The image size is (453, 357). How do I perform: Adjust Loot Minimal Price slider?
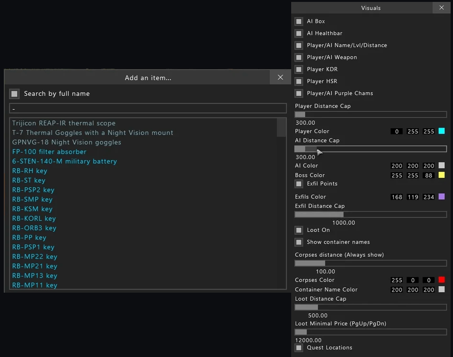(x=371, y=332)
